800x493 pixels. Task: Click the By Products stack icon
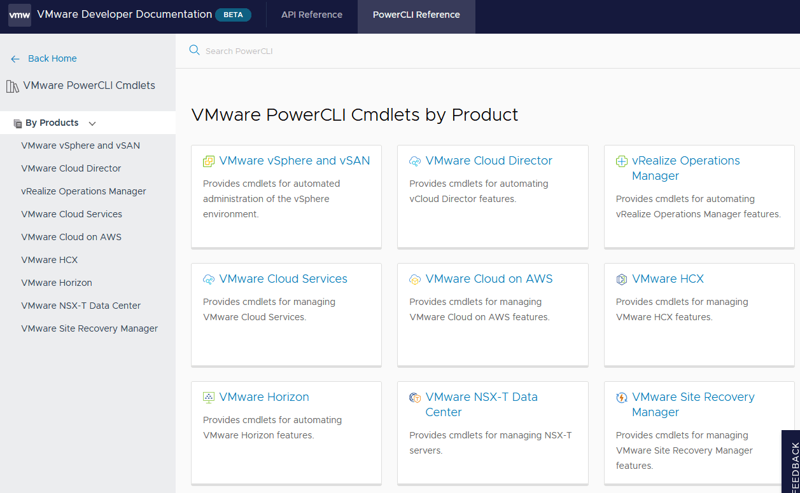pos(18,123)
